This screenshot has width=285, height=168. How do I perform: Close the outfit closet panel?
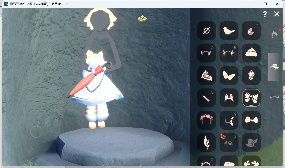point(277,14)
